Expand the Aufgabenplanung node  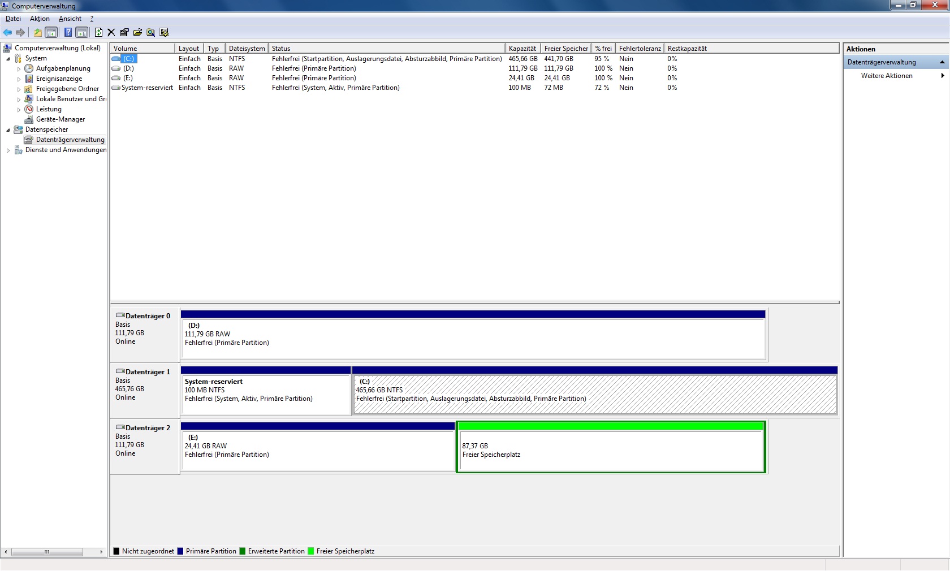coord(19,69)
